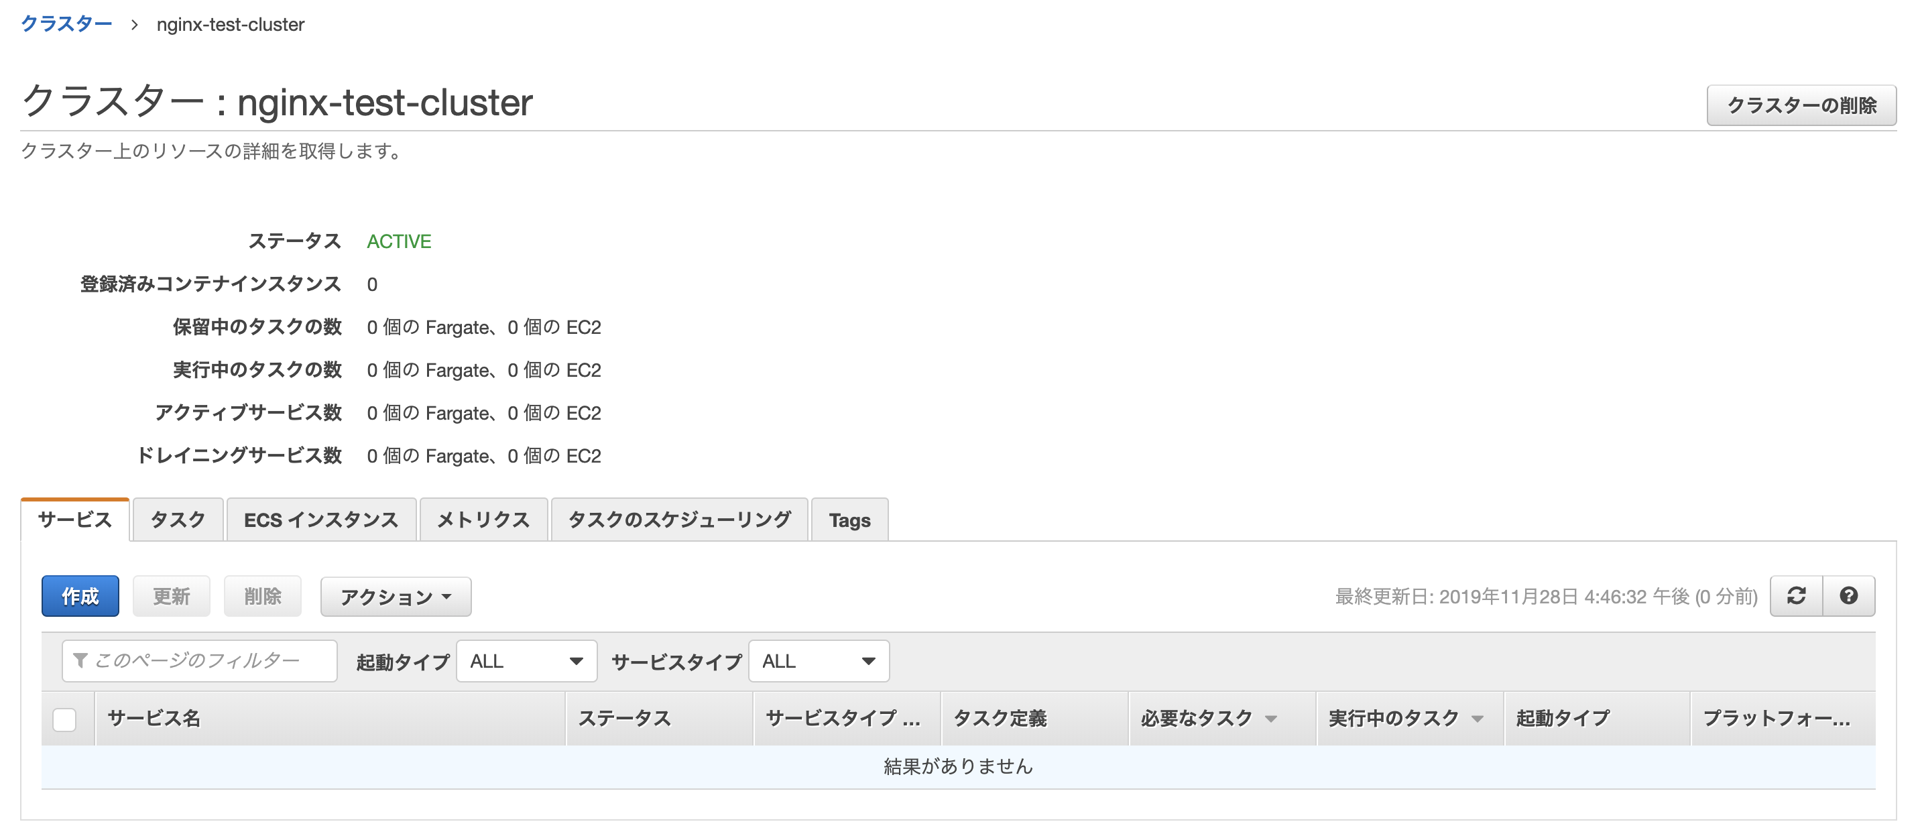Click the 実行中のタスクの数 label
1920x834 pixels.
[257, 369]
